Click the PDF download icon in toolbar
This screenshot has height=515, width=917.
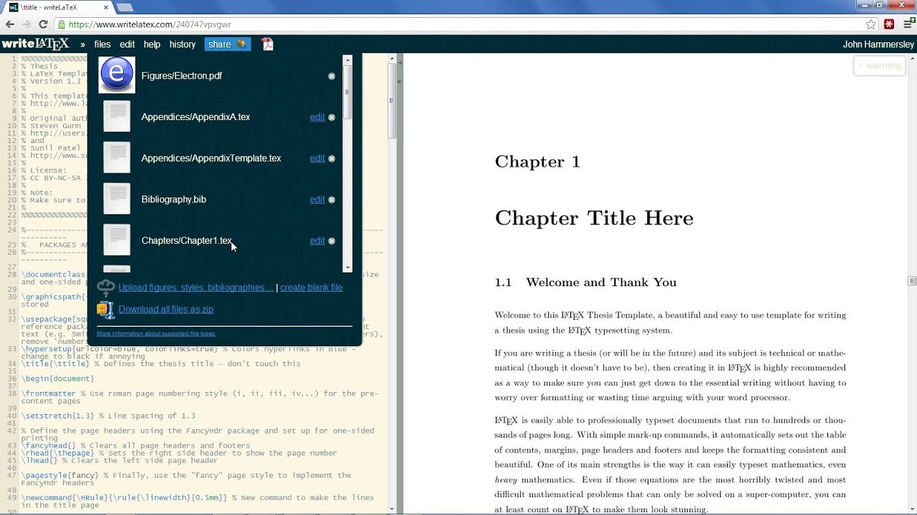267,44
